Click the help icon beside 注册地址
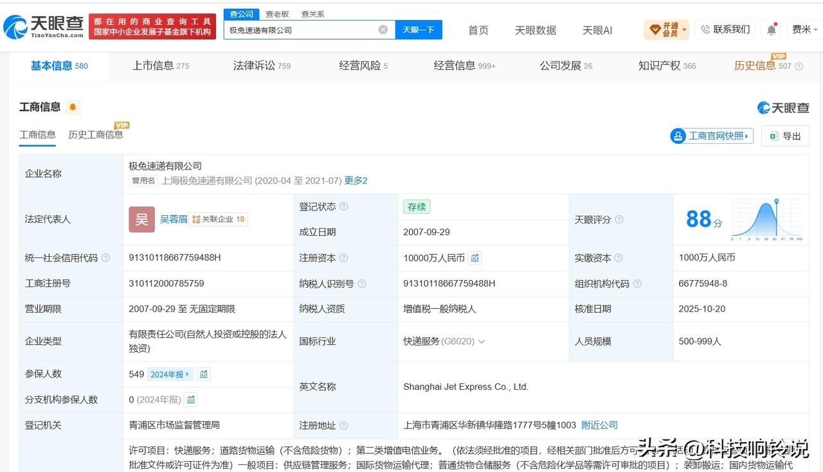 pyautogui.click(x=344, y=425)
